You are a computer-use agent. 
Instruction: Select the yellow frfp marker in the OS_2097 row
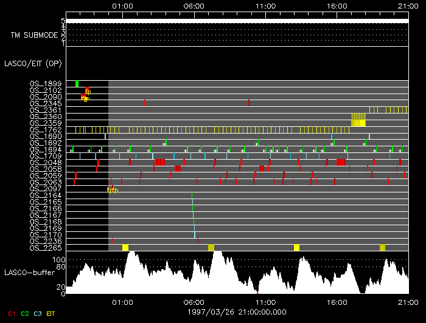click(x=112, y=190)
